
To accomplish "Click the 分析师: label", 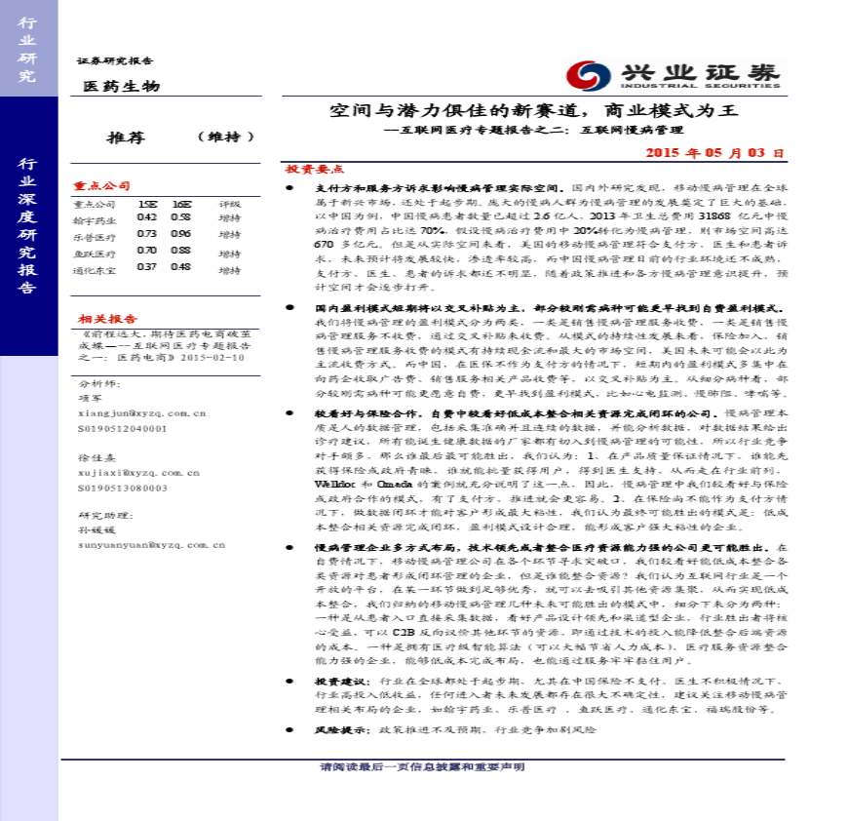I will [x=99, y=383].
